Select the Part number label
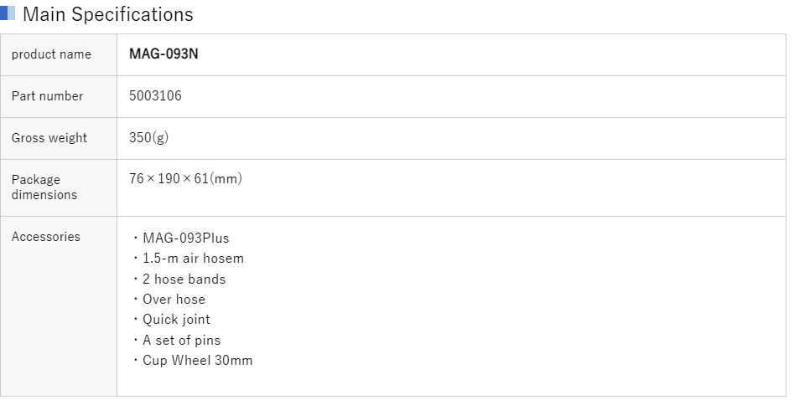The height and width of the screenshot is (400, 794). pyautogui.click(x=47, y=96)
